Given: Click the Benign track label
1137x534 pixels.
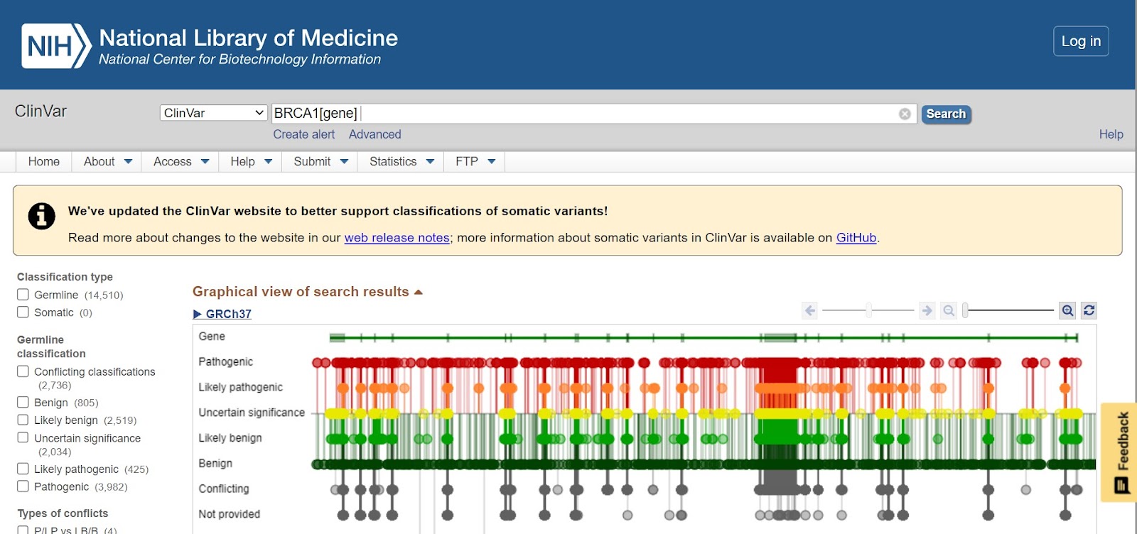Looking at the screenshot, I should click(x=215, y=463).
